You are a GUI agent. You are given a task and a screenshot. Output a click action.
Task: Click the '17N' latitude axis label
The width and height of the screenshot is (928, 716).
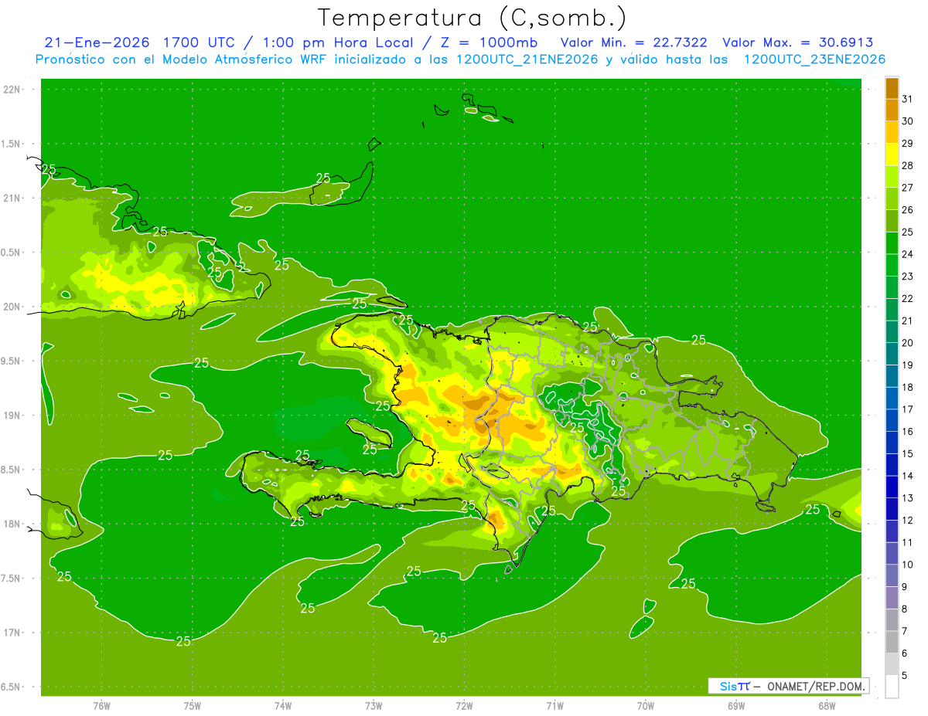[11, 633]
